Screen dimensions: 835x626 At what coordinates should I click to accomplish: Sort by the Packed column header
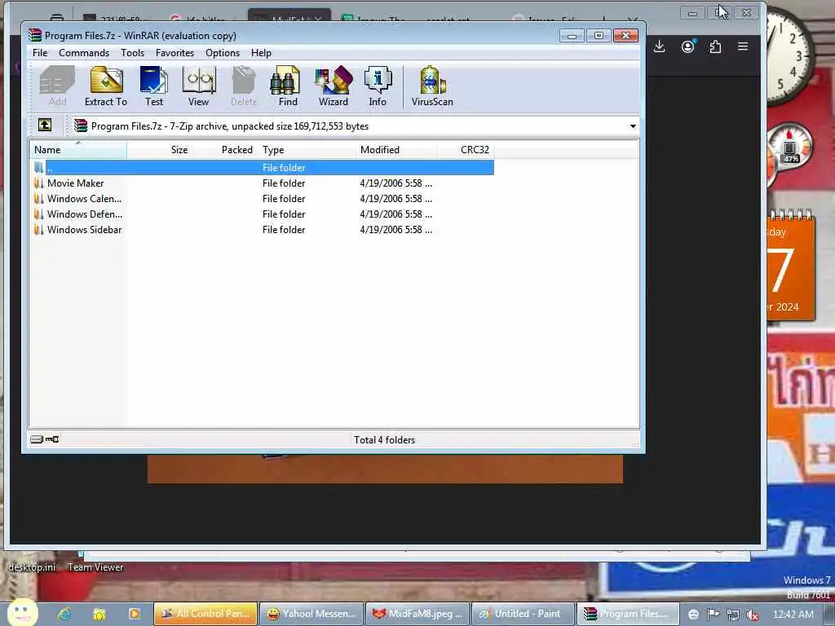tap(225, 150)
